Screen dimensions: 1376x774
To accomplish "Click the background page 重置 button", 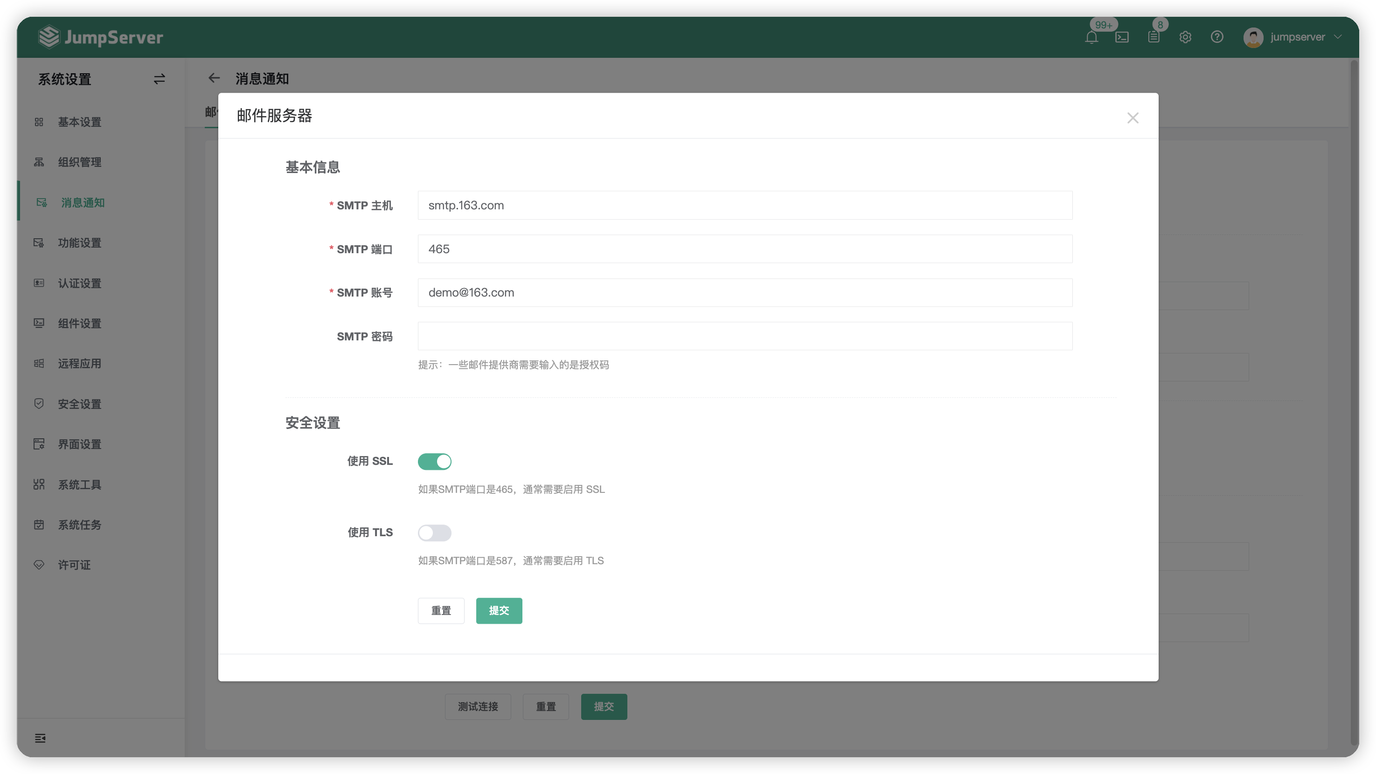I will pos(545,707).
